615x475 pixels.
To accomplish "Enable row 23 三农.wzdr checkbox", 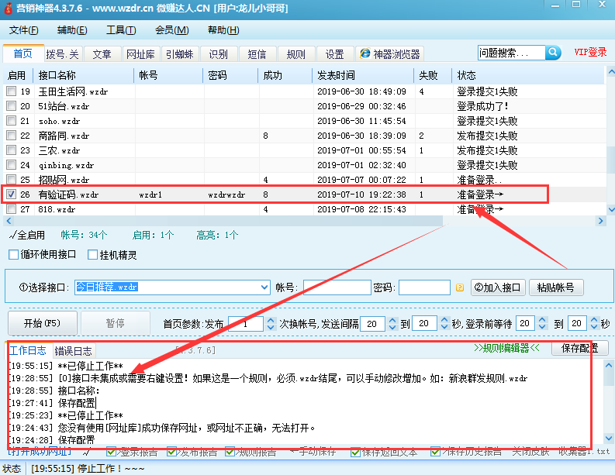I will [12, 150].
